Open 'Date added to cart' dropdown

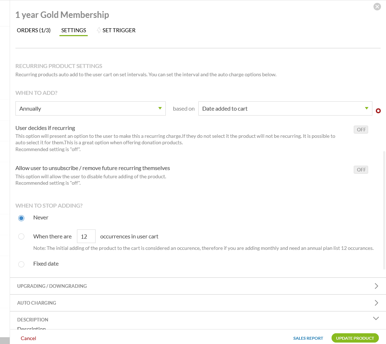click(285, 108)
